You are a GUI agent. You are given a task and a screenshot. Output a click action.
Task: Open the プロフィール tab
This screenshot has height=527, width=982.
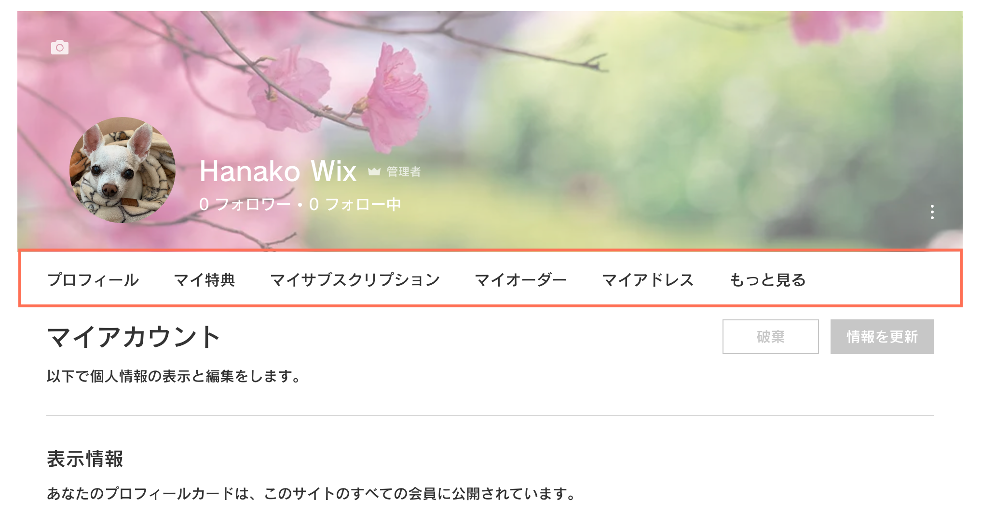point(93,280)
